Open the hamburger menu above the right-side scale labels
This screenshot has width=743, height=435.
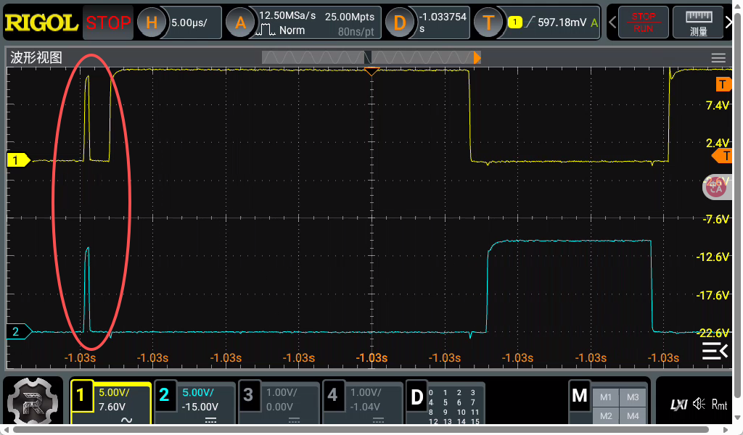click(x=718, y=57)
